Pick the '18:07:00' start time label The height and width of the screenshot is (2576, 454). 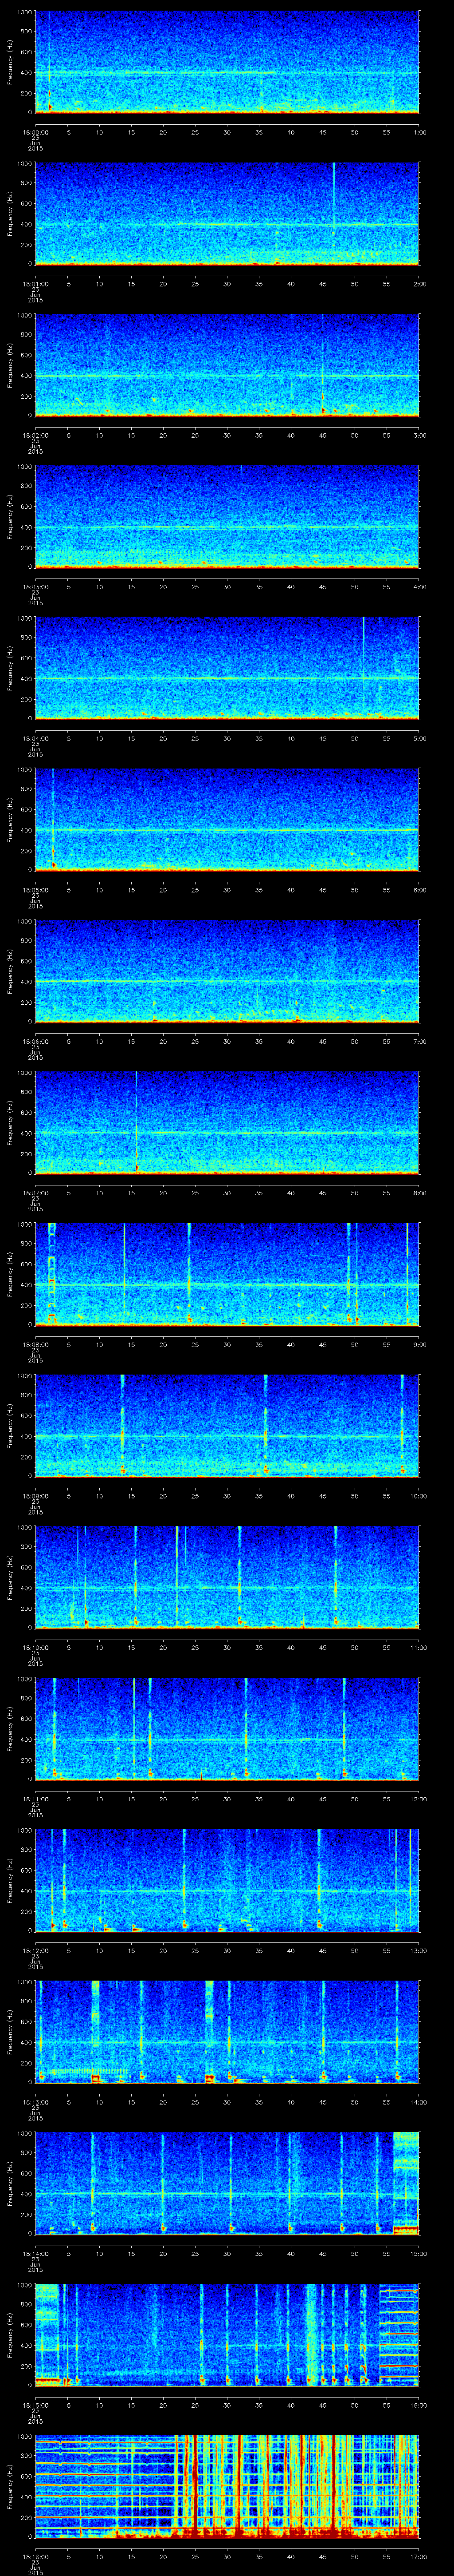[35, 1193]
